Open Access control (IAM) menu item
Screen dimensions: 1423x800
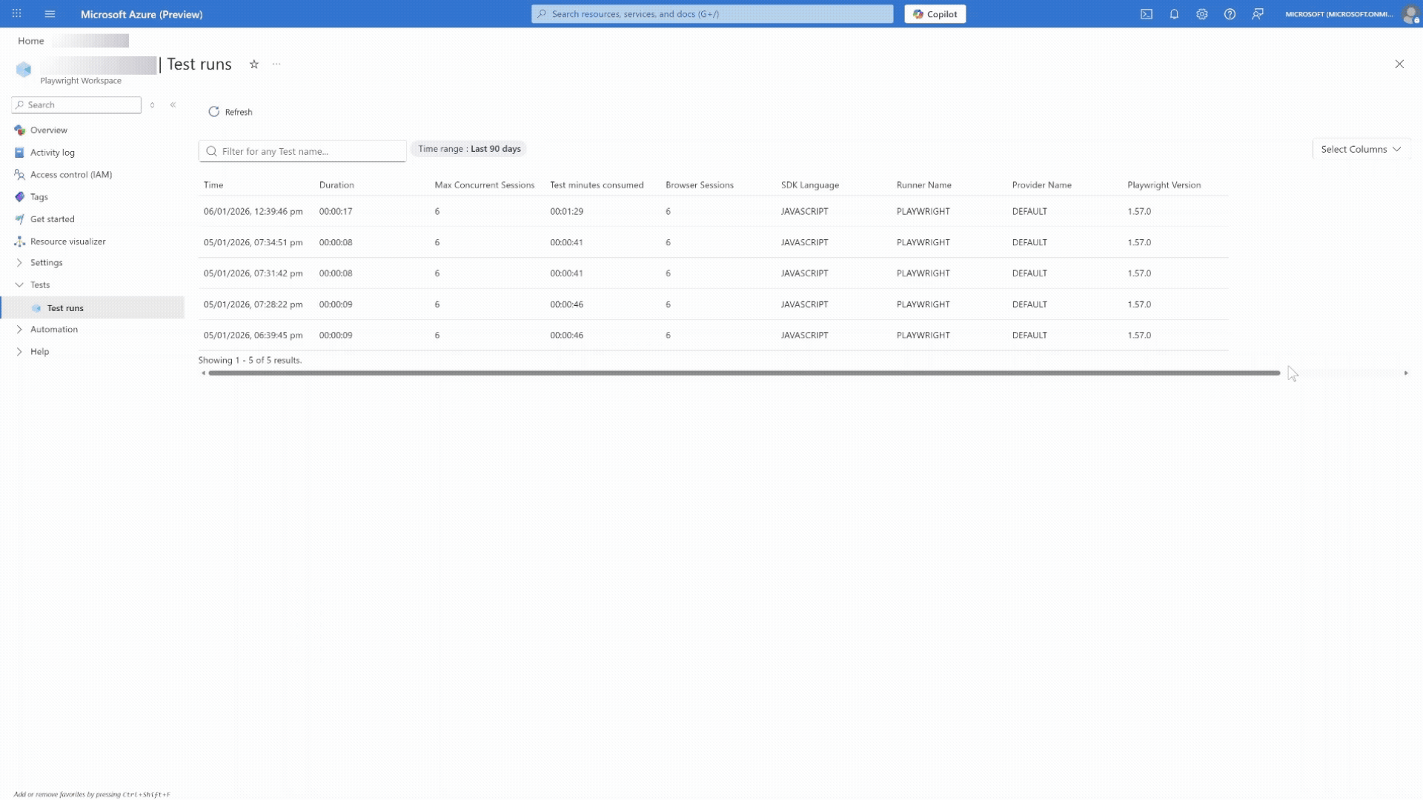pos(70,175)
